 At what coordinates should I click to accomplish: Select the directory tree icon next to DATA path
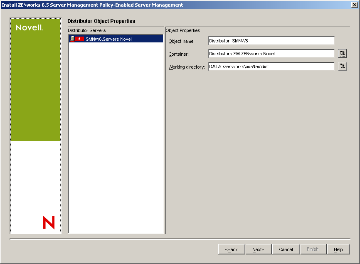pos(342,66)
